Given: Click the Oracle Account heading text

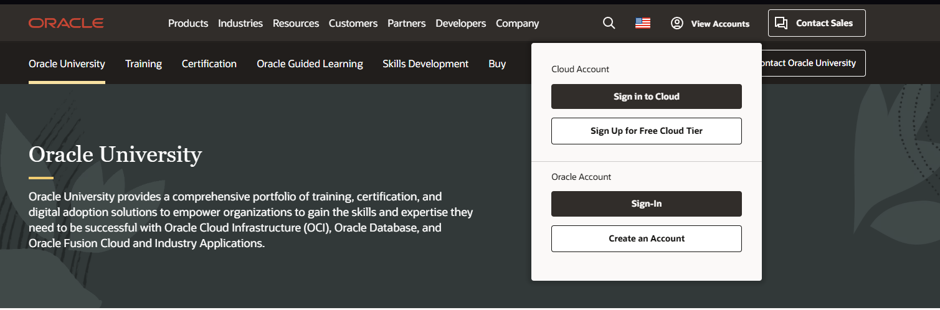Looking at the screenshot, I should tap(581, 177).
